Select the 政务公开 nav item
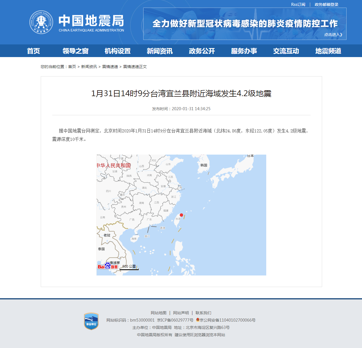The image size is (362, 348). coord(201,51)
